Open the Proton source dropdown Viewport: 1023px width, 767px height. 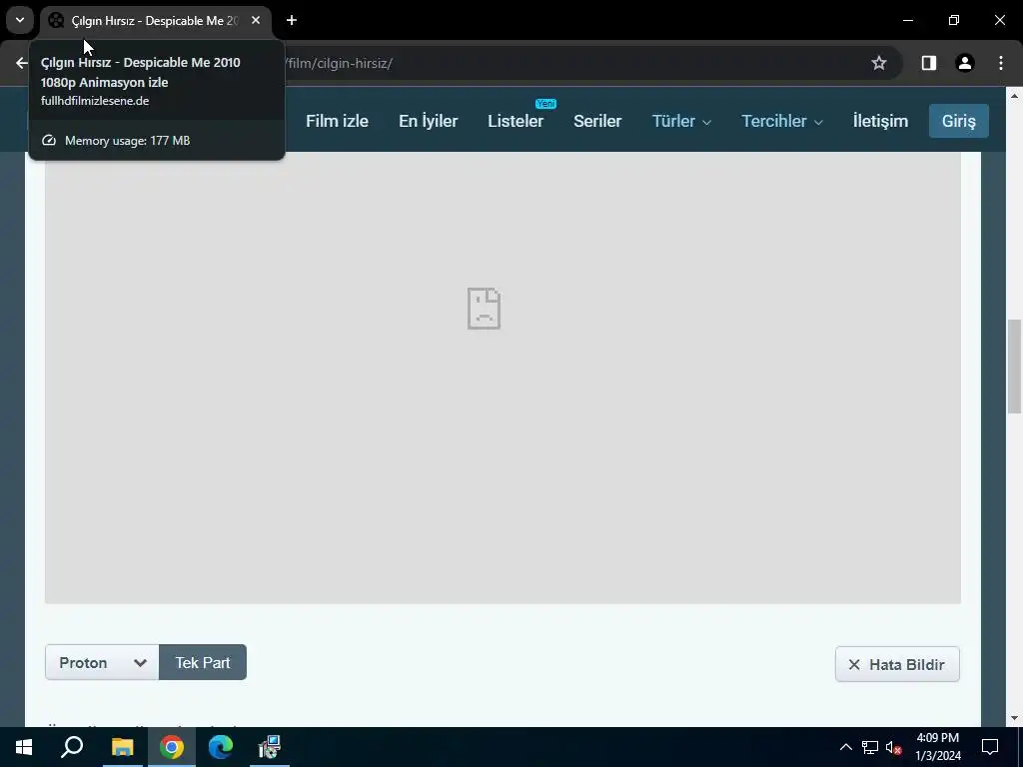[x=102, y=662]
